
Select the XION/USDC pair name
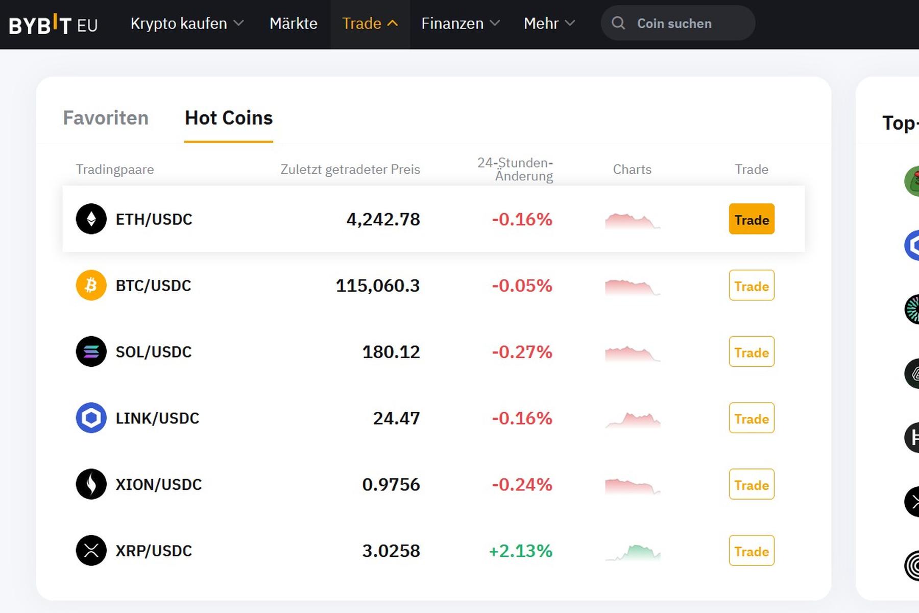point(159,484)
